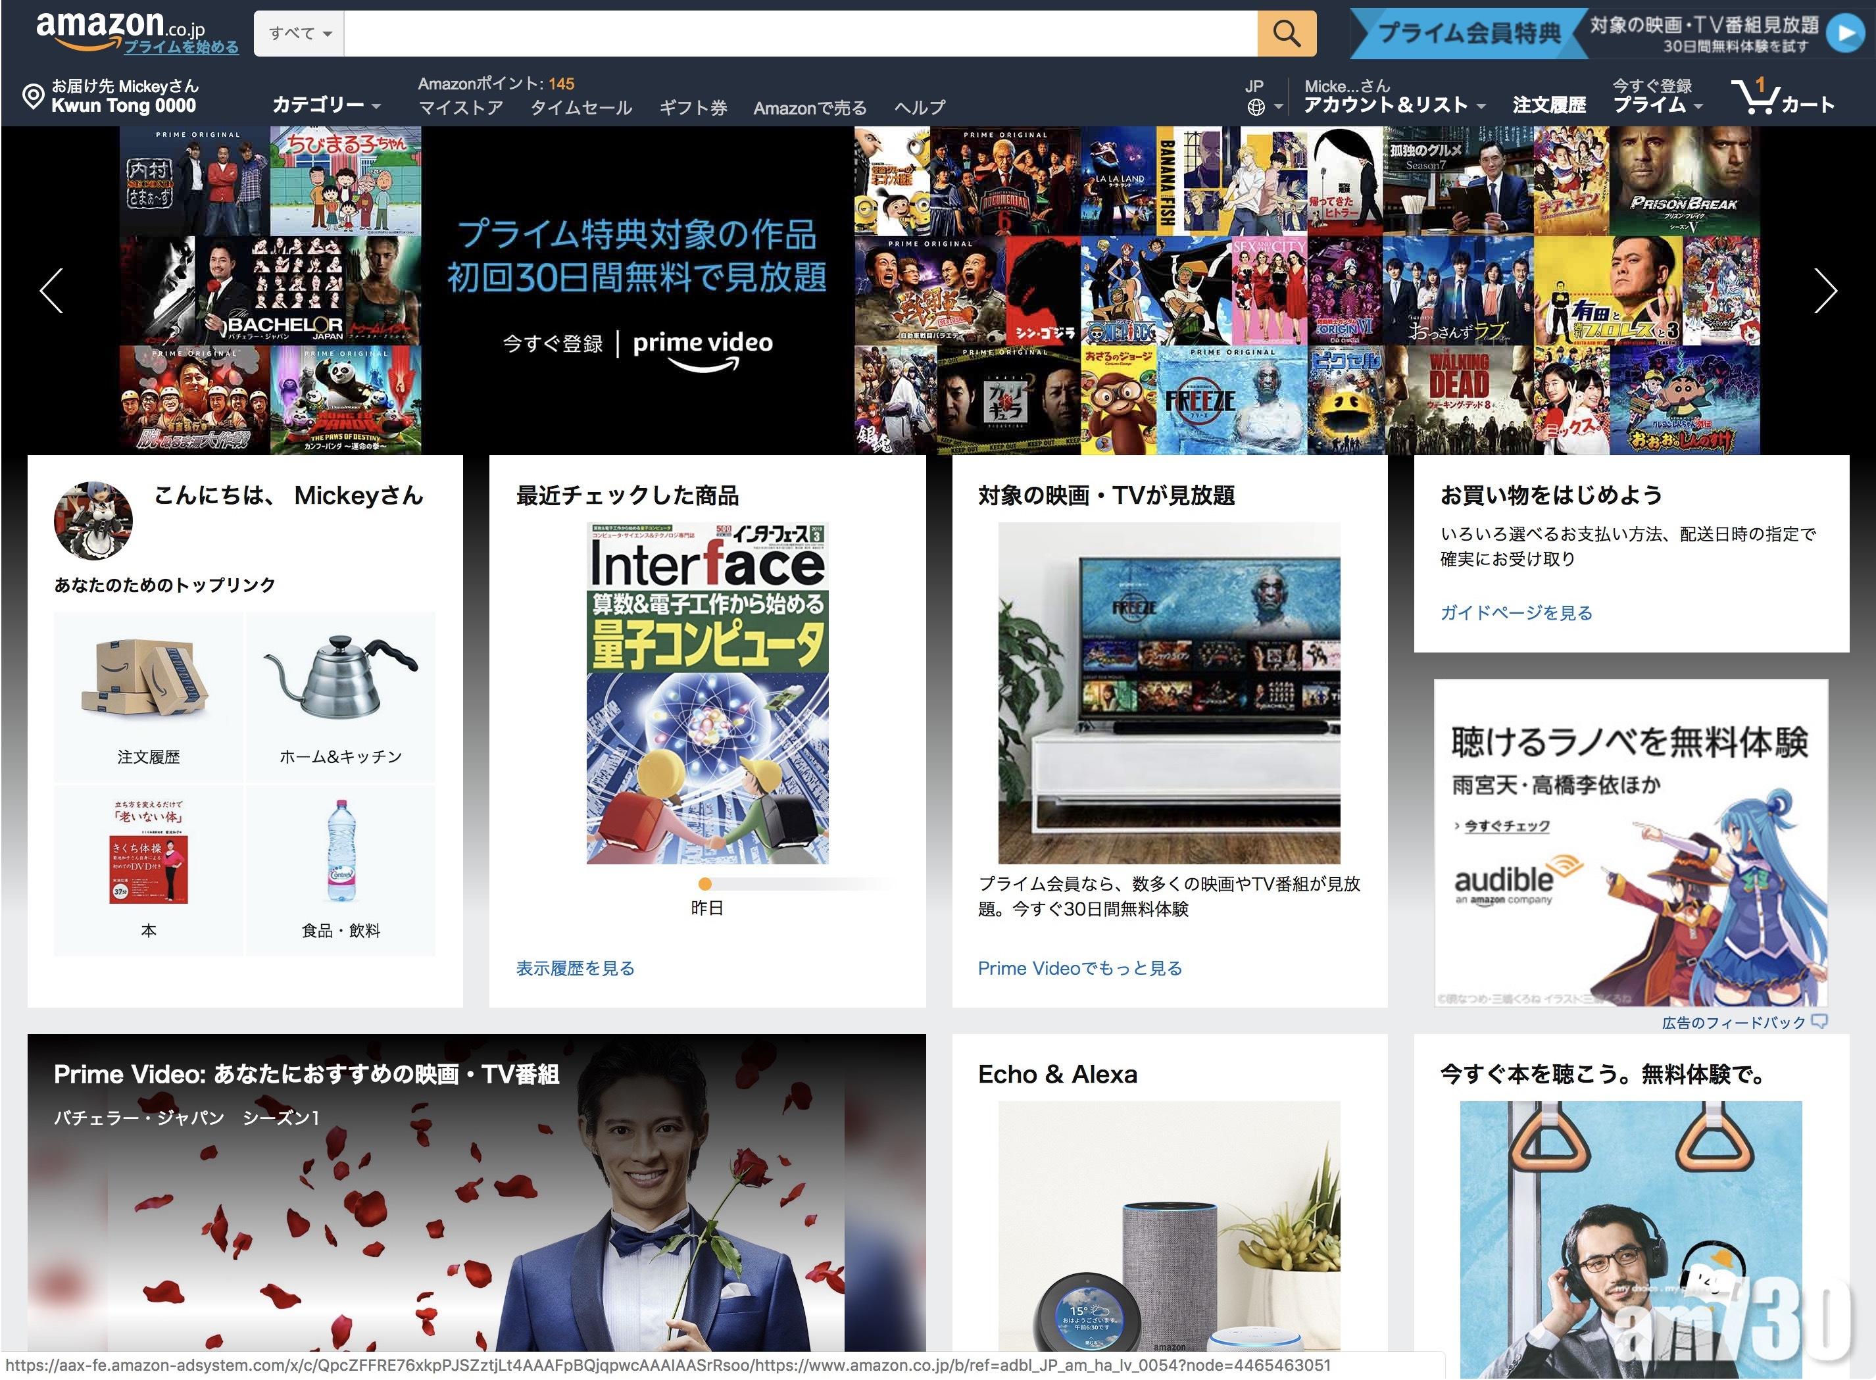Select タイムセール from the navigation bar
This screenshot has height=1380, width=1876.
[582, 108]
